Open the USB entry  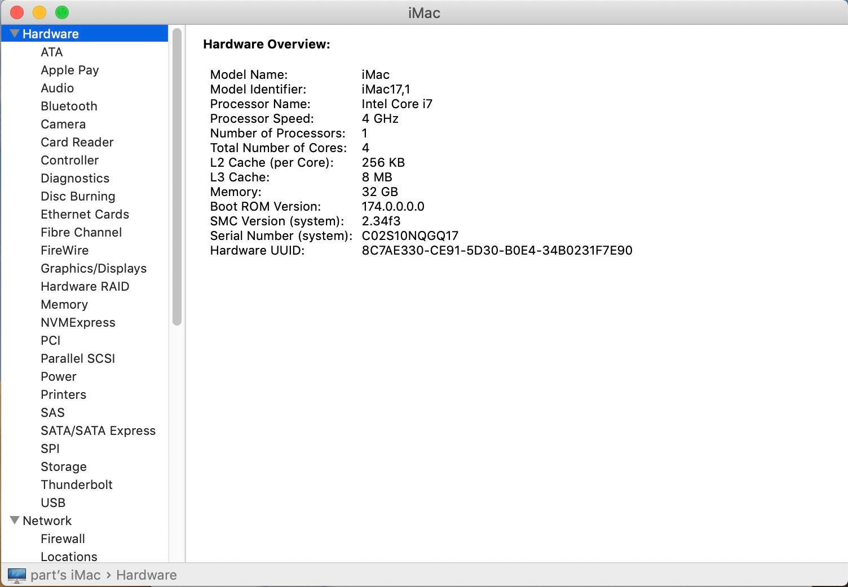point(53,502)
